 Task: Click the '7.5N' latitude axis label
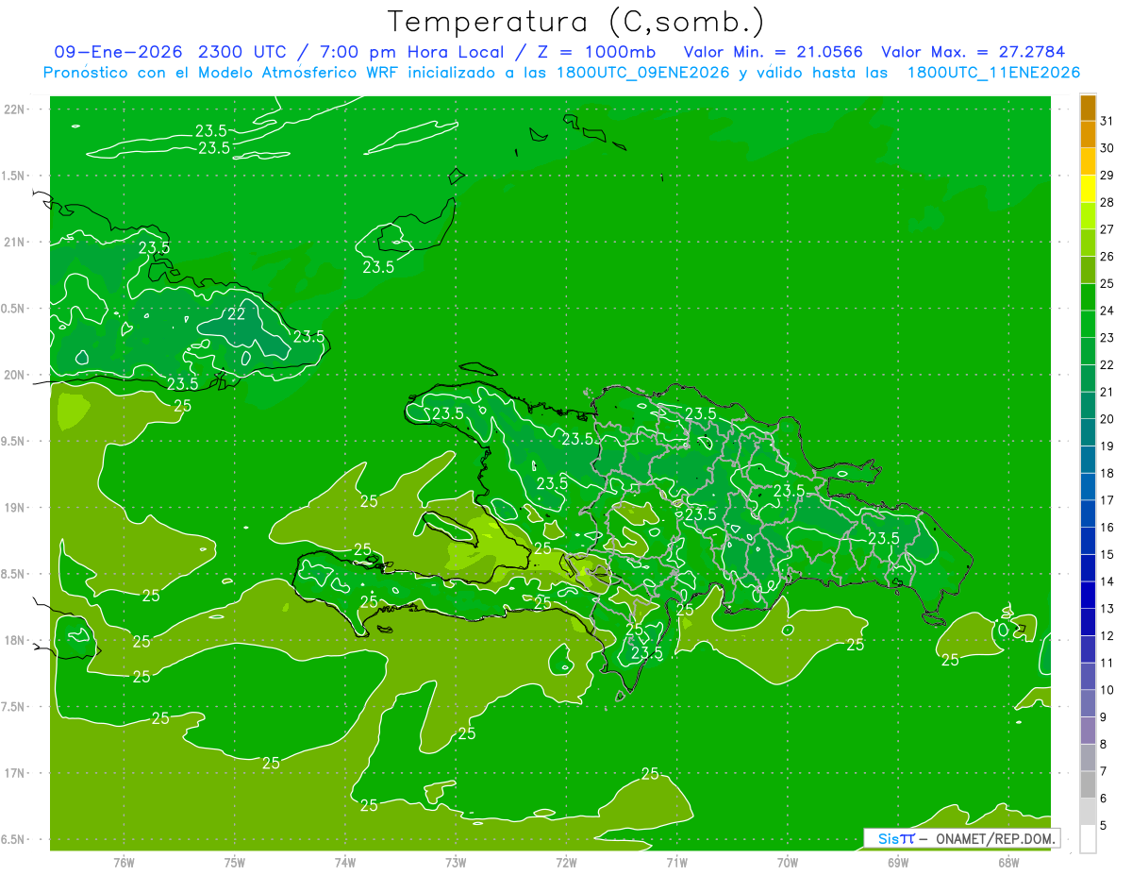pyautogui.click(x=14, y=707)
